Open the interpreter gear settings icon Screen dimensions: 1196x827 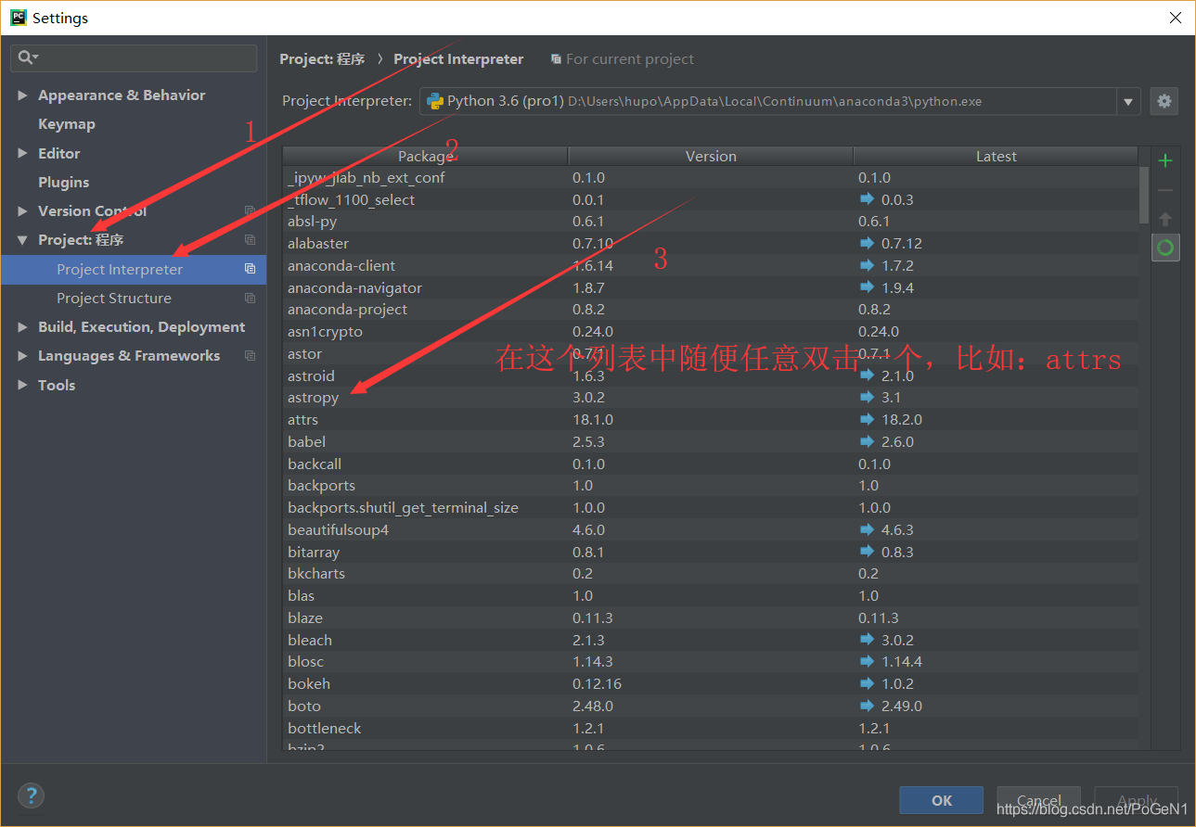coord(1164,101)
